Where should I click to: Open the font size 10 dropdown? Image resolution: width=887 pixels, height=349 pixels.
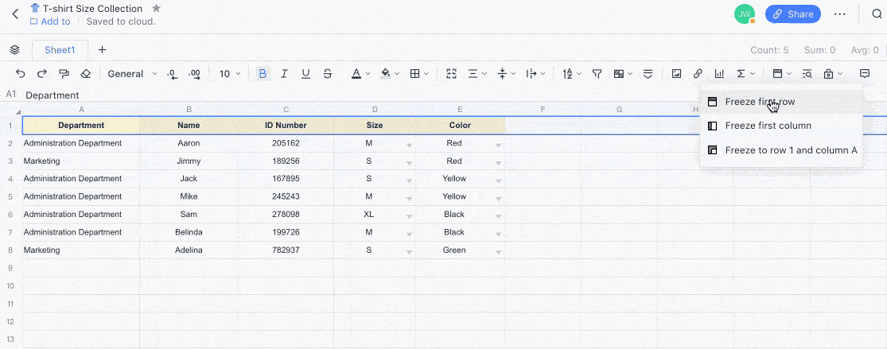coord(229,74)
